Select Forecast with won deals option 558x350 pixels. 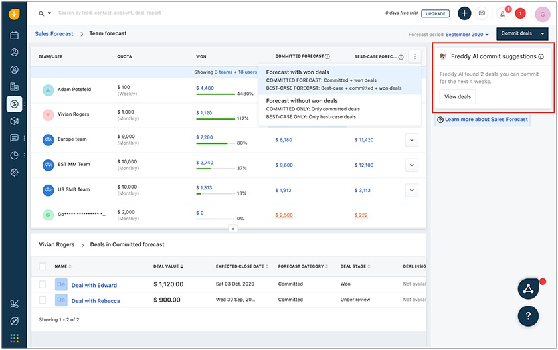340,80
